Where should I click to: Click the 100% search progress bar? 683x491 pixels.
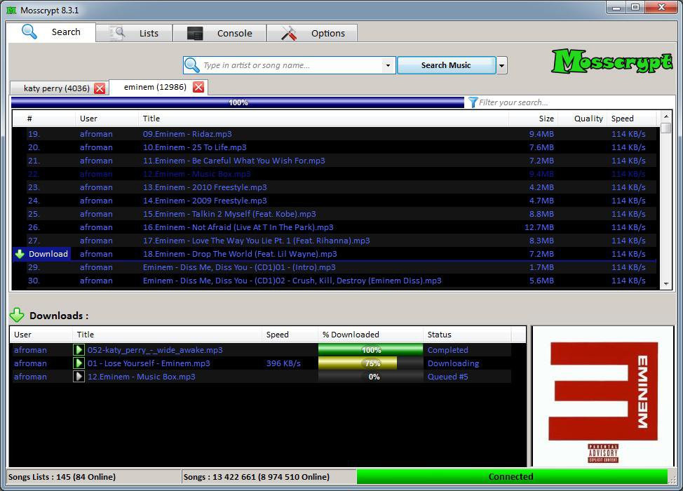(x=238, y=102)
